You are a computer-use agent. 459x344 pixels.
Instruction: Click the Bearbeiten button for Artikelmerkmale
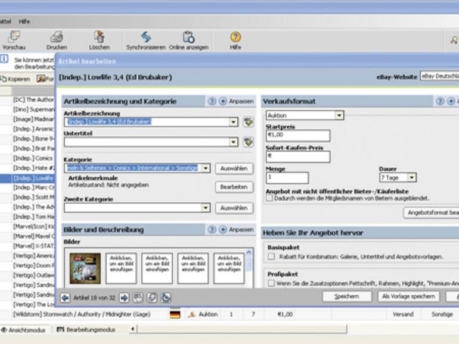[x=234, y=187]
